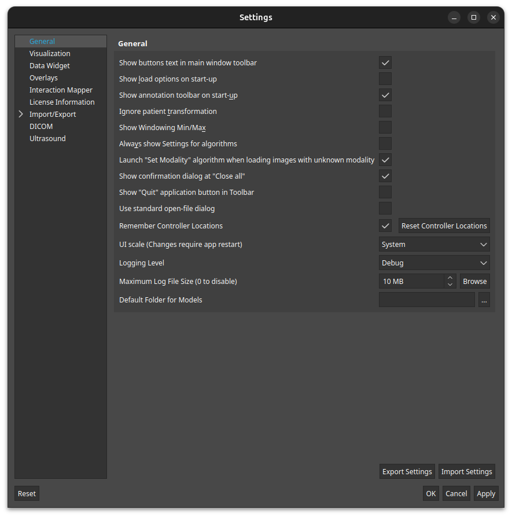
Task: Click the Maximum Log File Size value field
Action: point(412,281)
